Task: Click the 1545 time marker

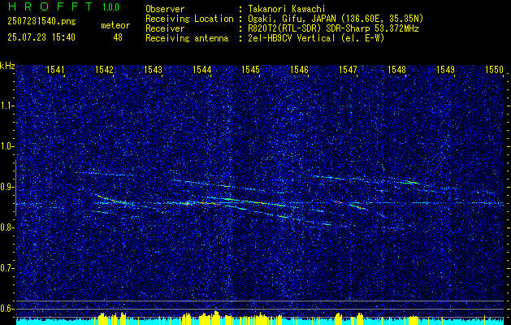Action: click(x=250, y=69)
